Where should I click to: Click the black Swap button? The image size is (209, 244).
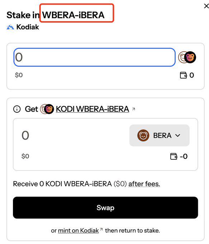coord(105,208)
